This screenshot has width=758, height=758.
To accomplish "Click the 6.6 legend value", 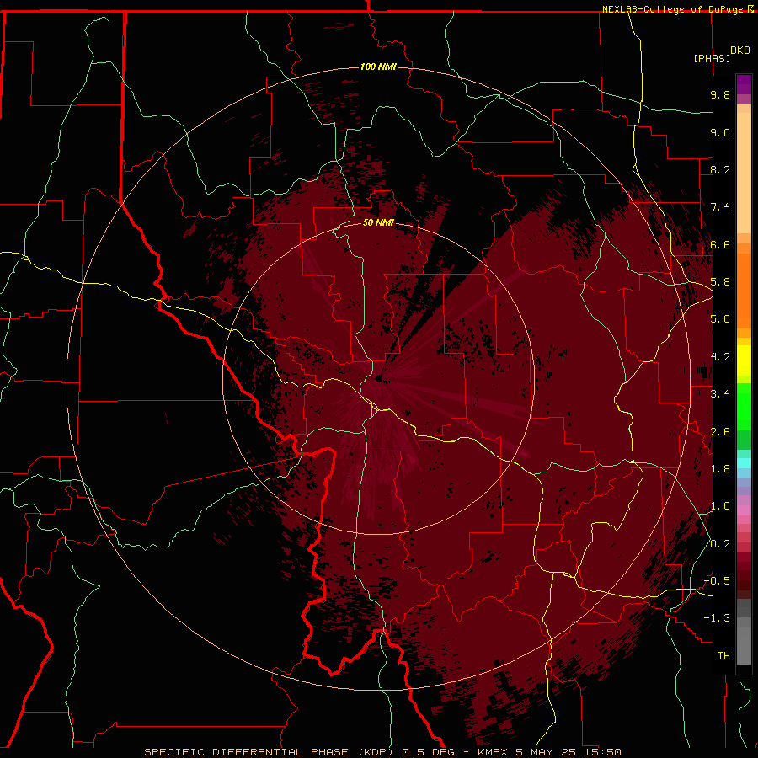I will (720, 244).
